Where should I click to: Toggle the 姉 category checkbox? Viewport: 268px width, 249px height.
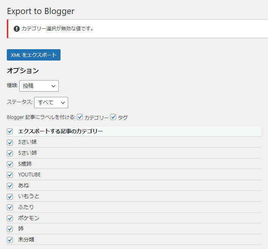click(x=10, y=229)
